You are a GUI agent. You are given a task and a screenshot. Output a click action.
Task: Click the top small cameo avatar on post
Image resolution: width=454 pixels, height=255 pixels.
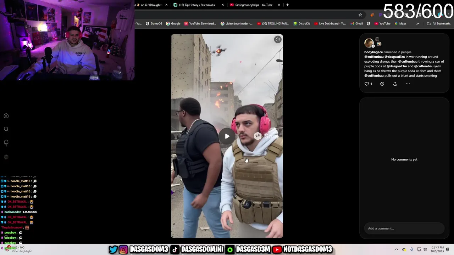point(377,39)
